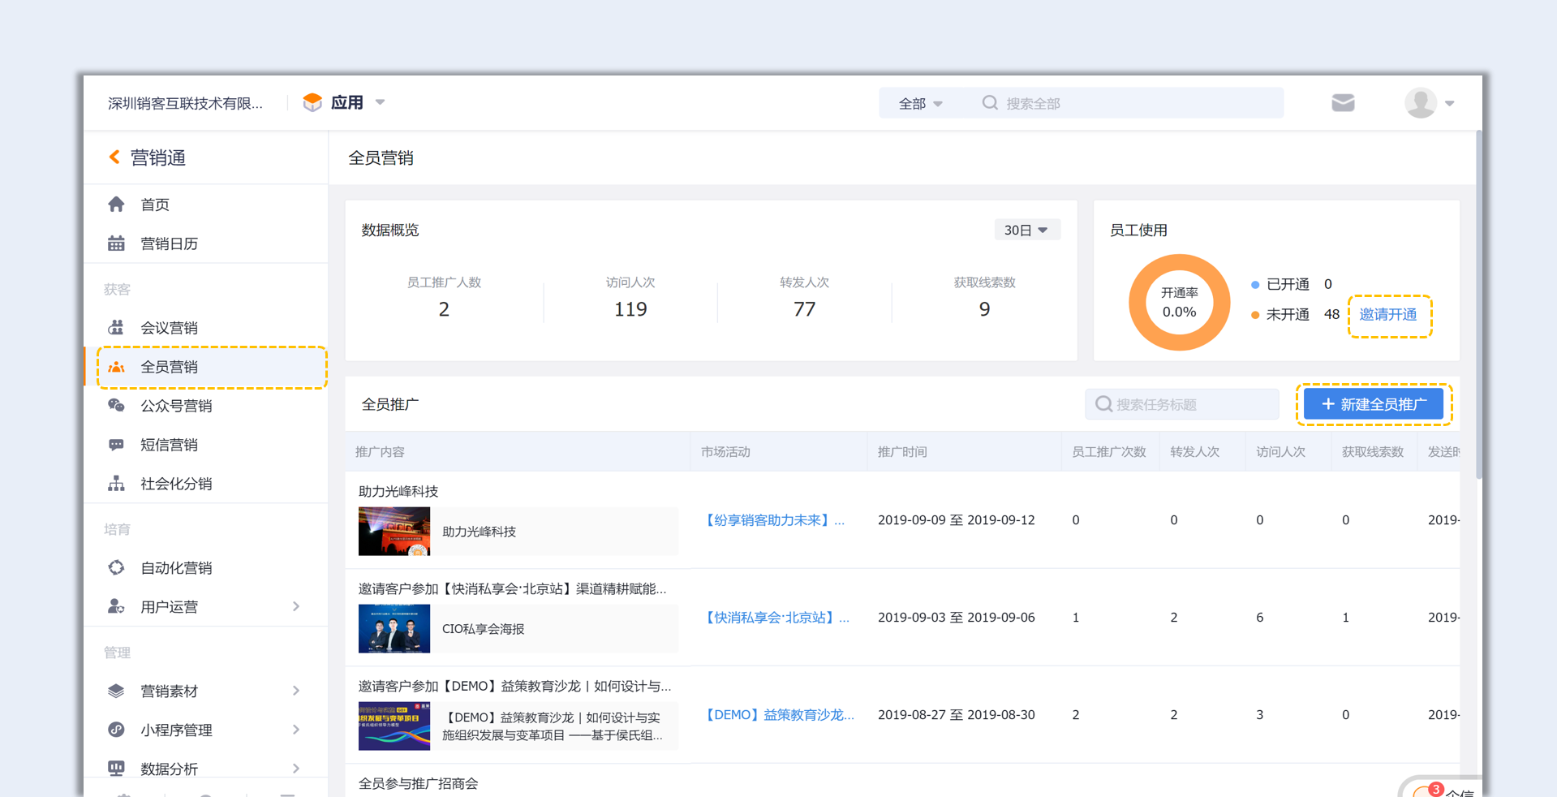1557x797 pixels.
Task: Open the mail envelope icon in header
Action: coord(1343,102)
